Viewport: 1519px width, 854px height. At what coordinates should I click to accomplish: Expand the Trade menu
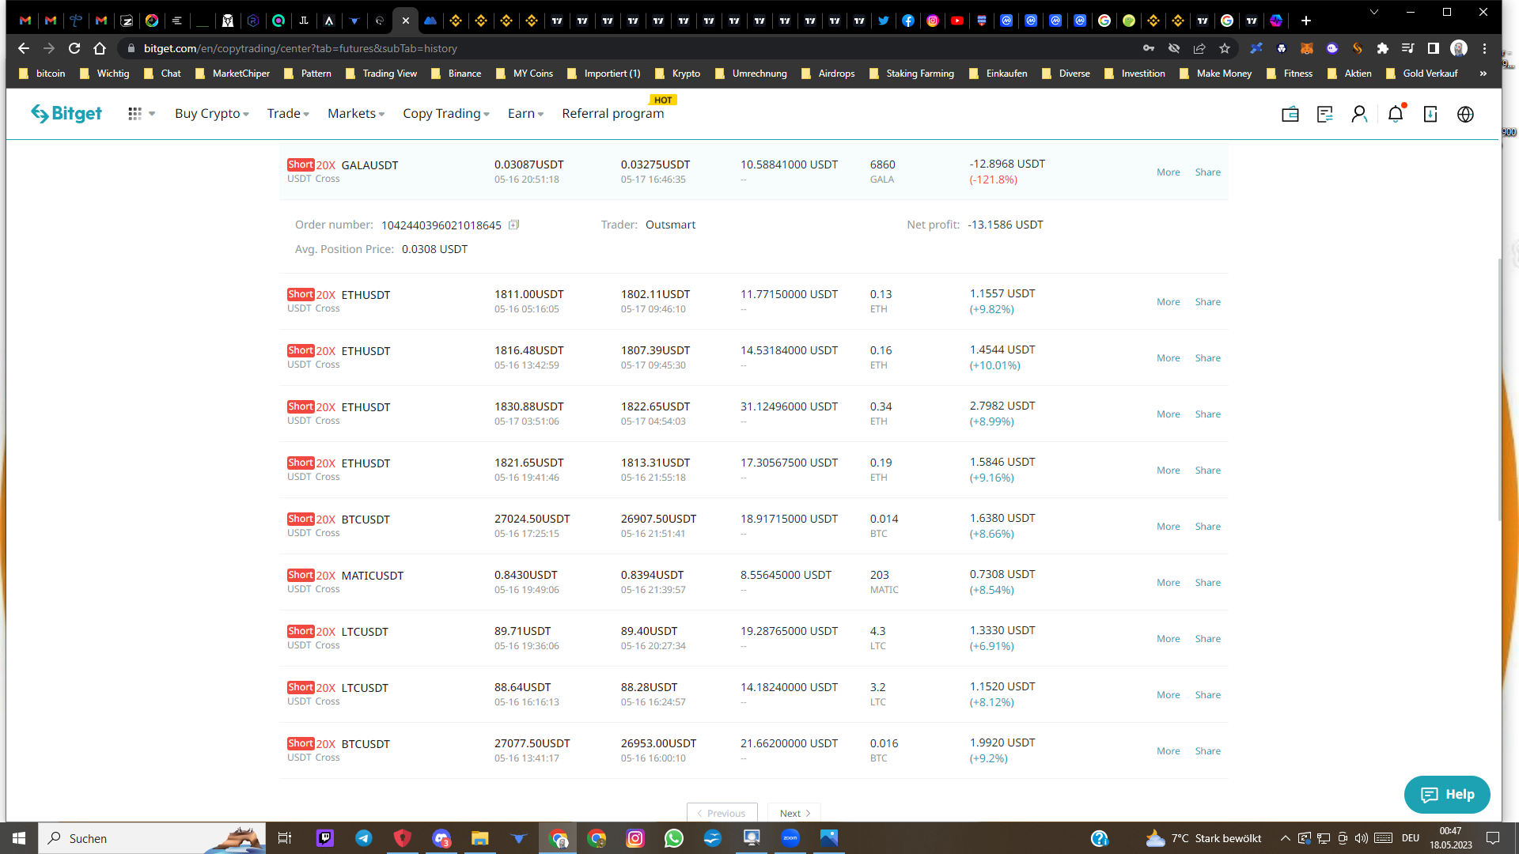click(289, 114)
